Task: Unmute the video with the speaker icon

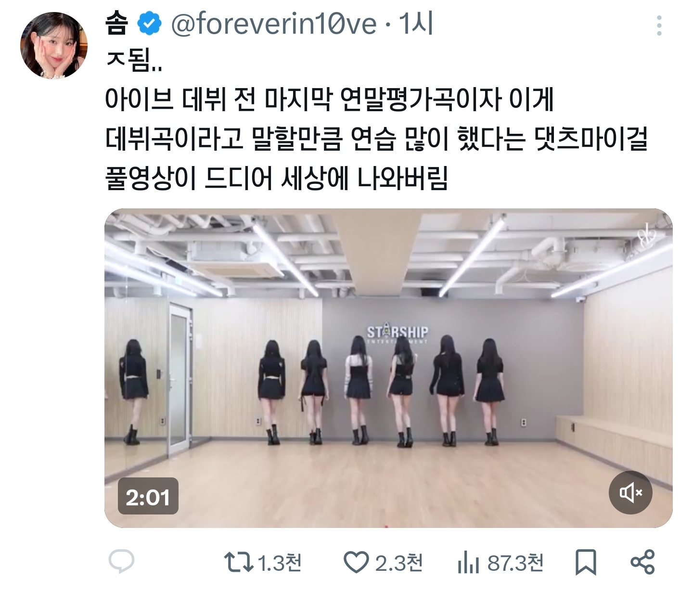Action: click(630, 492)
